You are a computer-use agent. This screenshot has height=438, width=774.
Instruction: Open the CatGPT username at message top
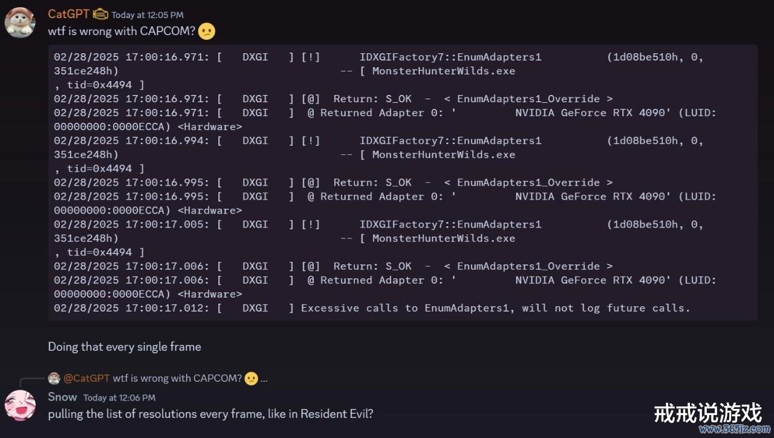[69, 14]
